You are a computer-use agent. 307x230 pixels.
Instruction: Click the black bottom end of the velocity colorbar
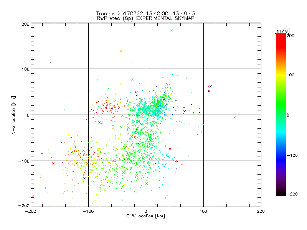(281, 194)
